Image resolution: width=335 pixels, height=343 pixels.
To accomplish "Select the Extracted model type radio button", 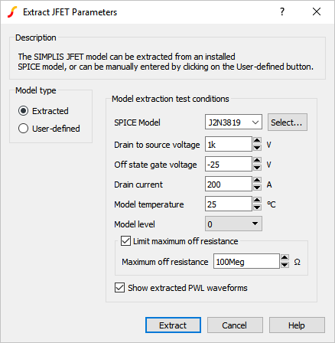I will tap(23, 111).
